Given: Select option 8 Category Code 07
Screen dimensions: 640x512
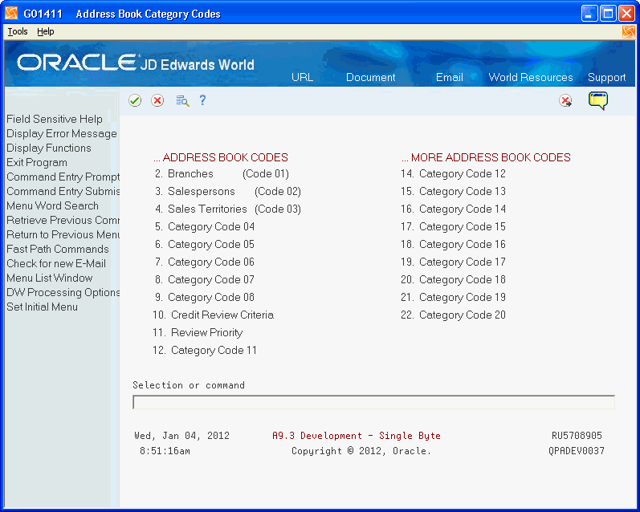Looking at the screenshot, I should [205, 279].
